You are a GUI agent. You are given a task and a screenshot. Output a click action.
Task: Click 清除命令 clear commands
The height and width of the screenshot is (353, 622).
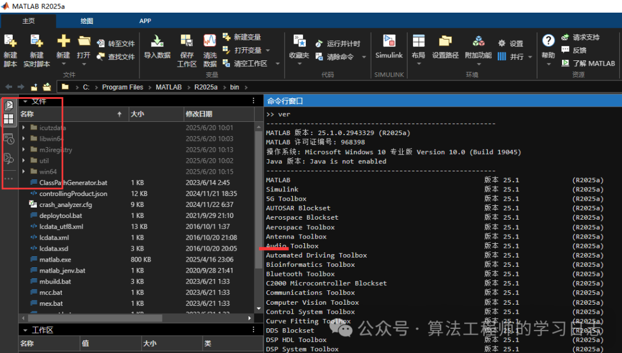tap(335, 57)
